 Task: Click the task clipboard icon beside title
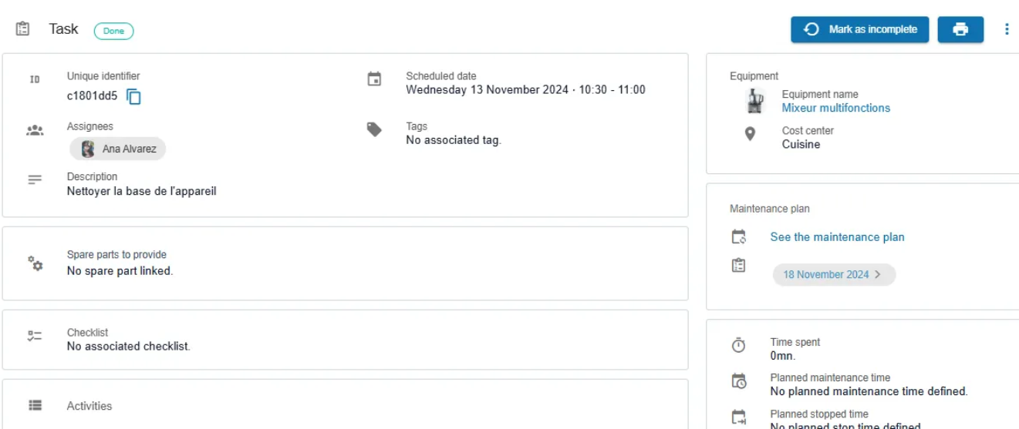tap(23, 29)
